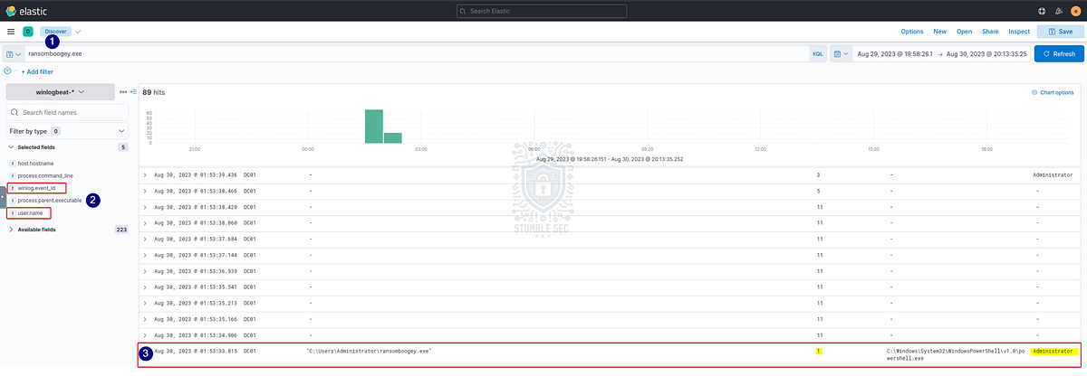Click the start date Aug 29, 2023

895,54
